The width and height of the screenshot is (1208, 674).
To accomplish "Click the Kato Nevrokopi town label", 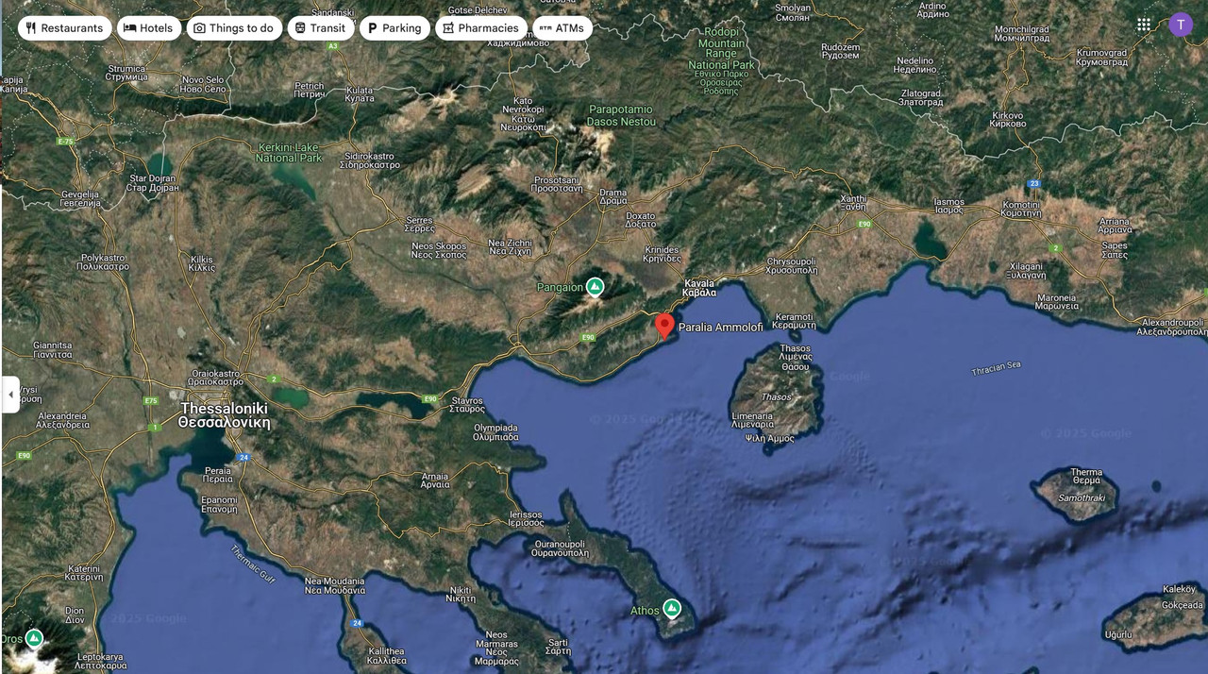I will 523,114.
